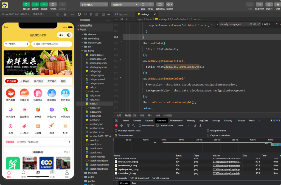Click the simulator stop/record circle icon
Screen dimensions: 281x185
pos(65,14)
